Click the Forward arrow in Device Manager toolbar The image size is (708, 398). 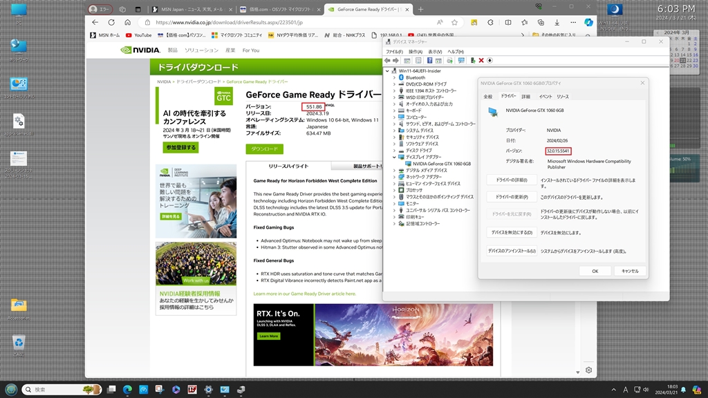[395, 61]
